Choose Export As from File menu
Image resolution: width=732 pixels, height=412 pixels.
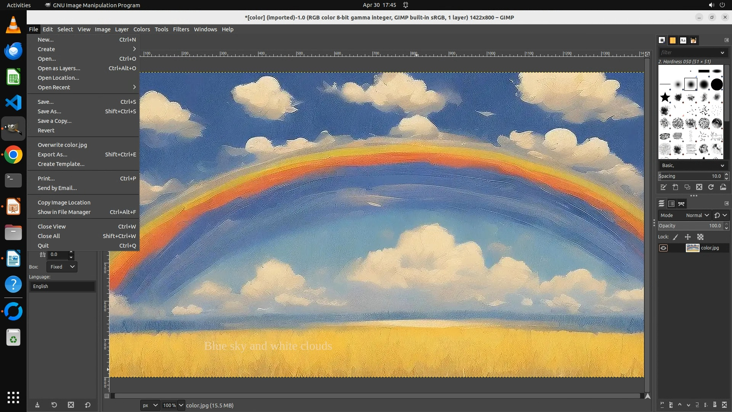click(x=53, y=154)
